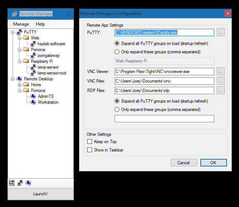This screenshot has height=207, width=239.
Task: Click the VNC icon in the bottom toolbar
Action: coord(12,183)
